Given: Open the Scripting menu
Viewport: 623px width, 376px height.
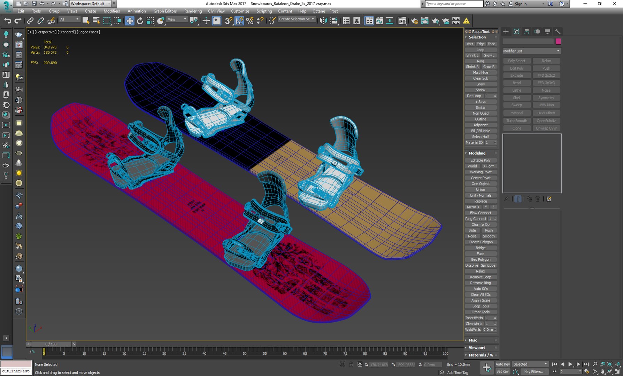Looking at the screenshot, I should tap(264, 11).
